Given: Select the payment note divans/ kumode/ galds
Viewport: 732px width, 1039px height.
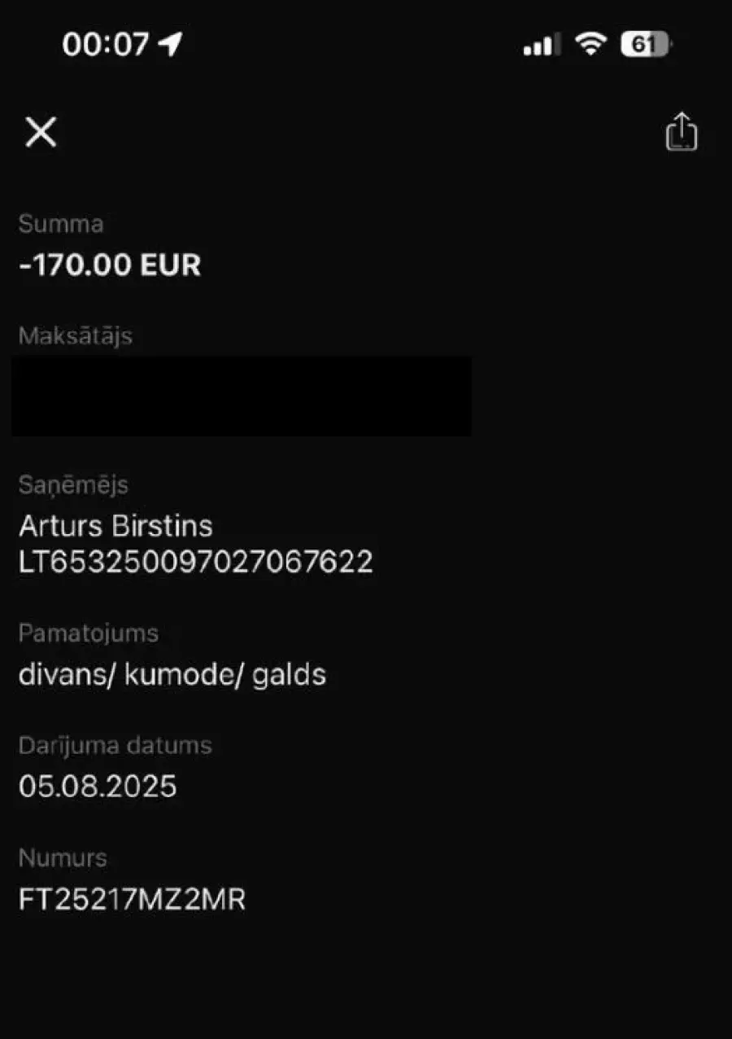Looking at the screenshot, I should pyautogui.click(x=172, y=674).
